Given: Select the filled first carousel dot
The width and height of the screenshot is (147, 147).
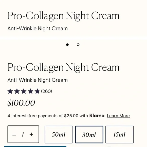Looking at the screenshot, I should 67,45.
